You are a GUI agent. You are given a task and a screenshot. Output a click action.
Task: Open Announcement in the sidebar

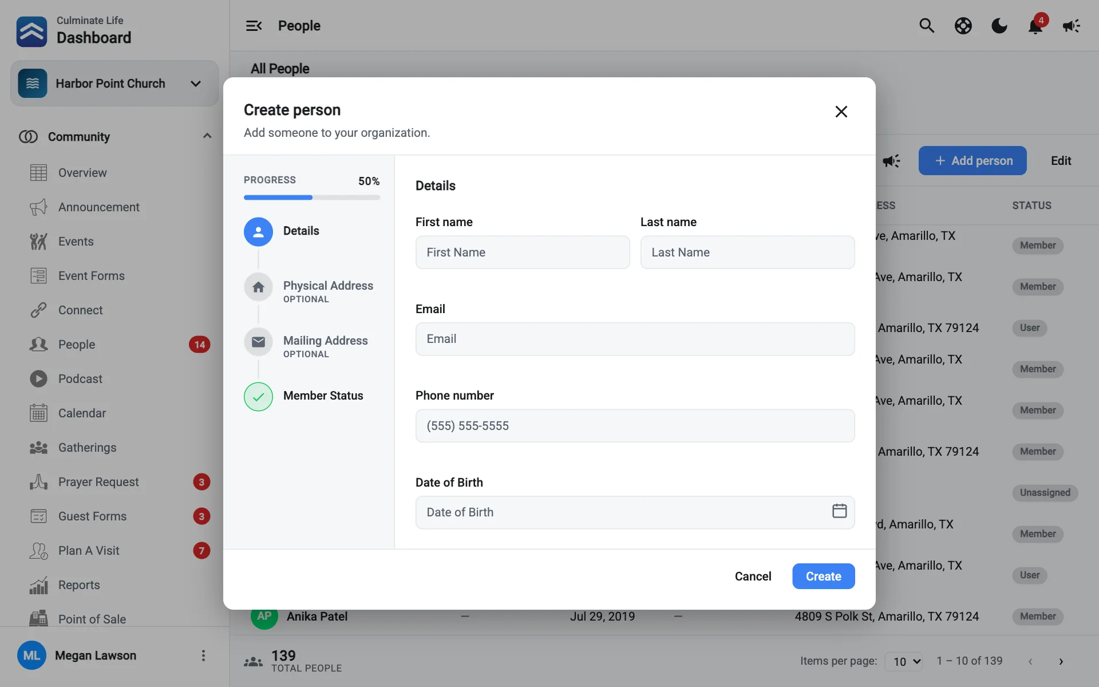coord(98,207)
